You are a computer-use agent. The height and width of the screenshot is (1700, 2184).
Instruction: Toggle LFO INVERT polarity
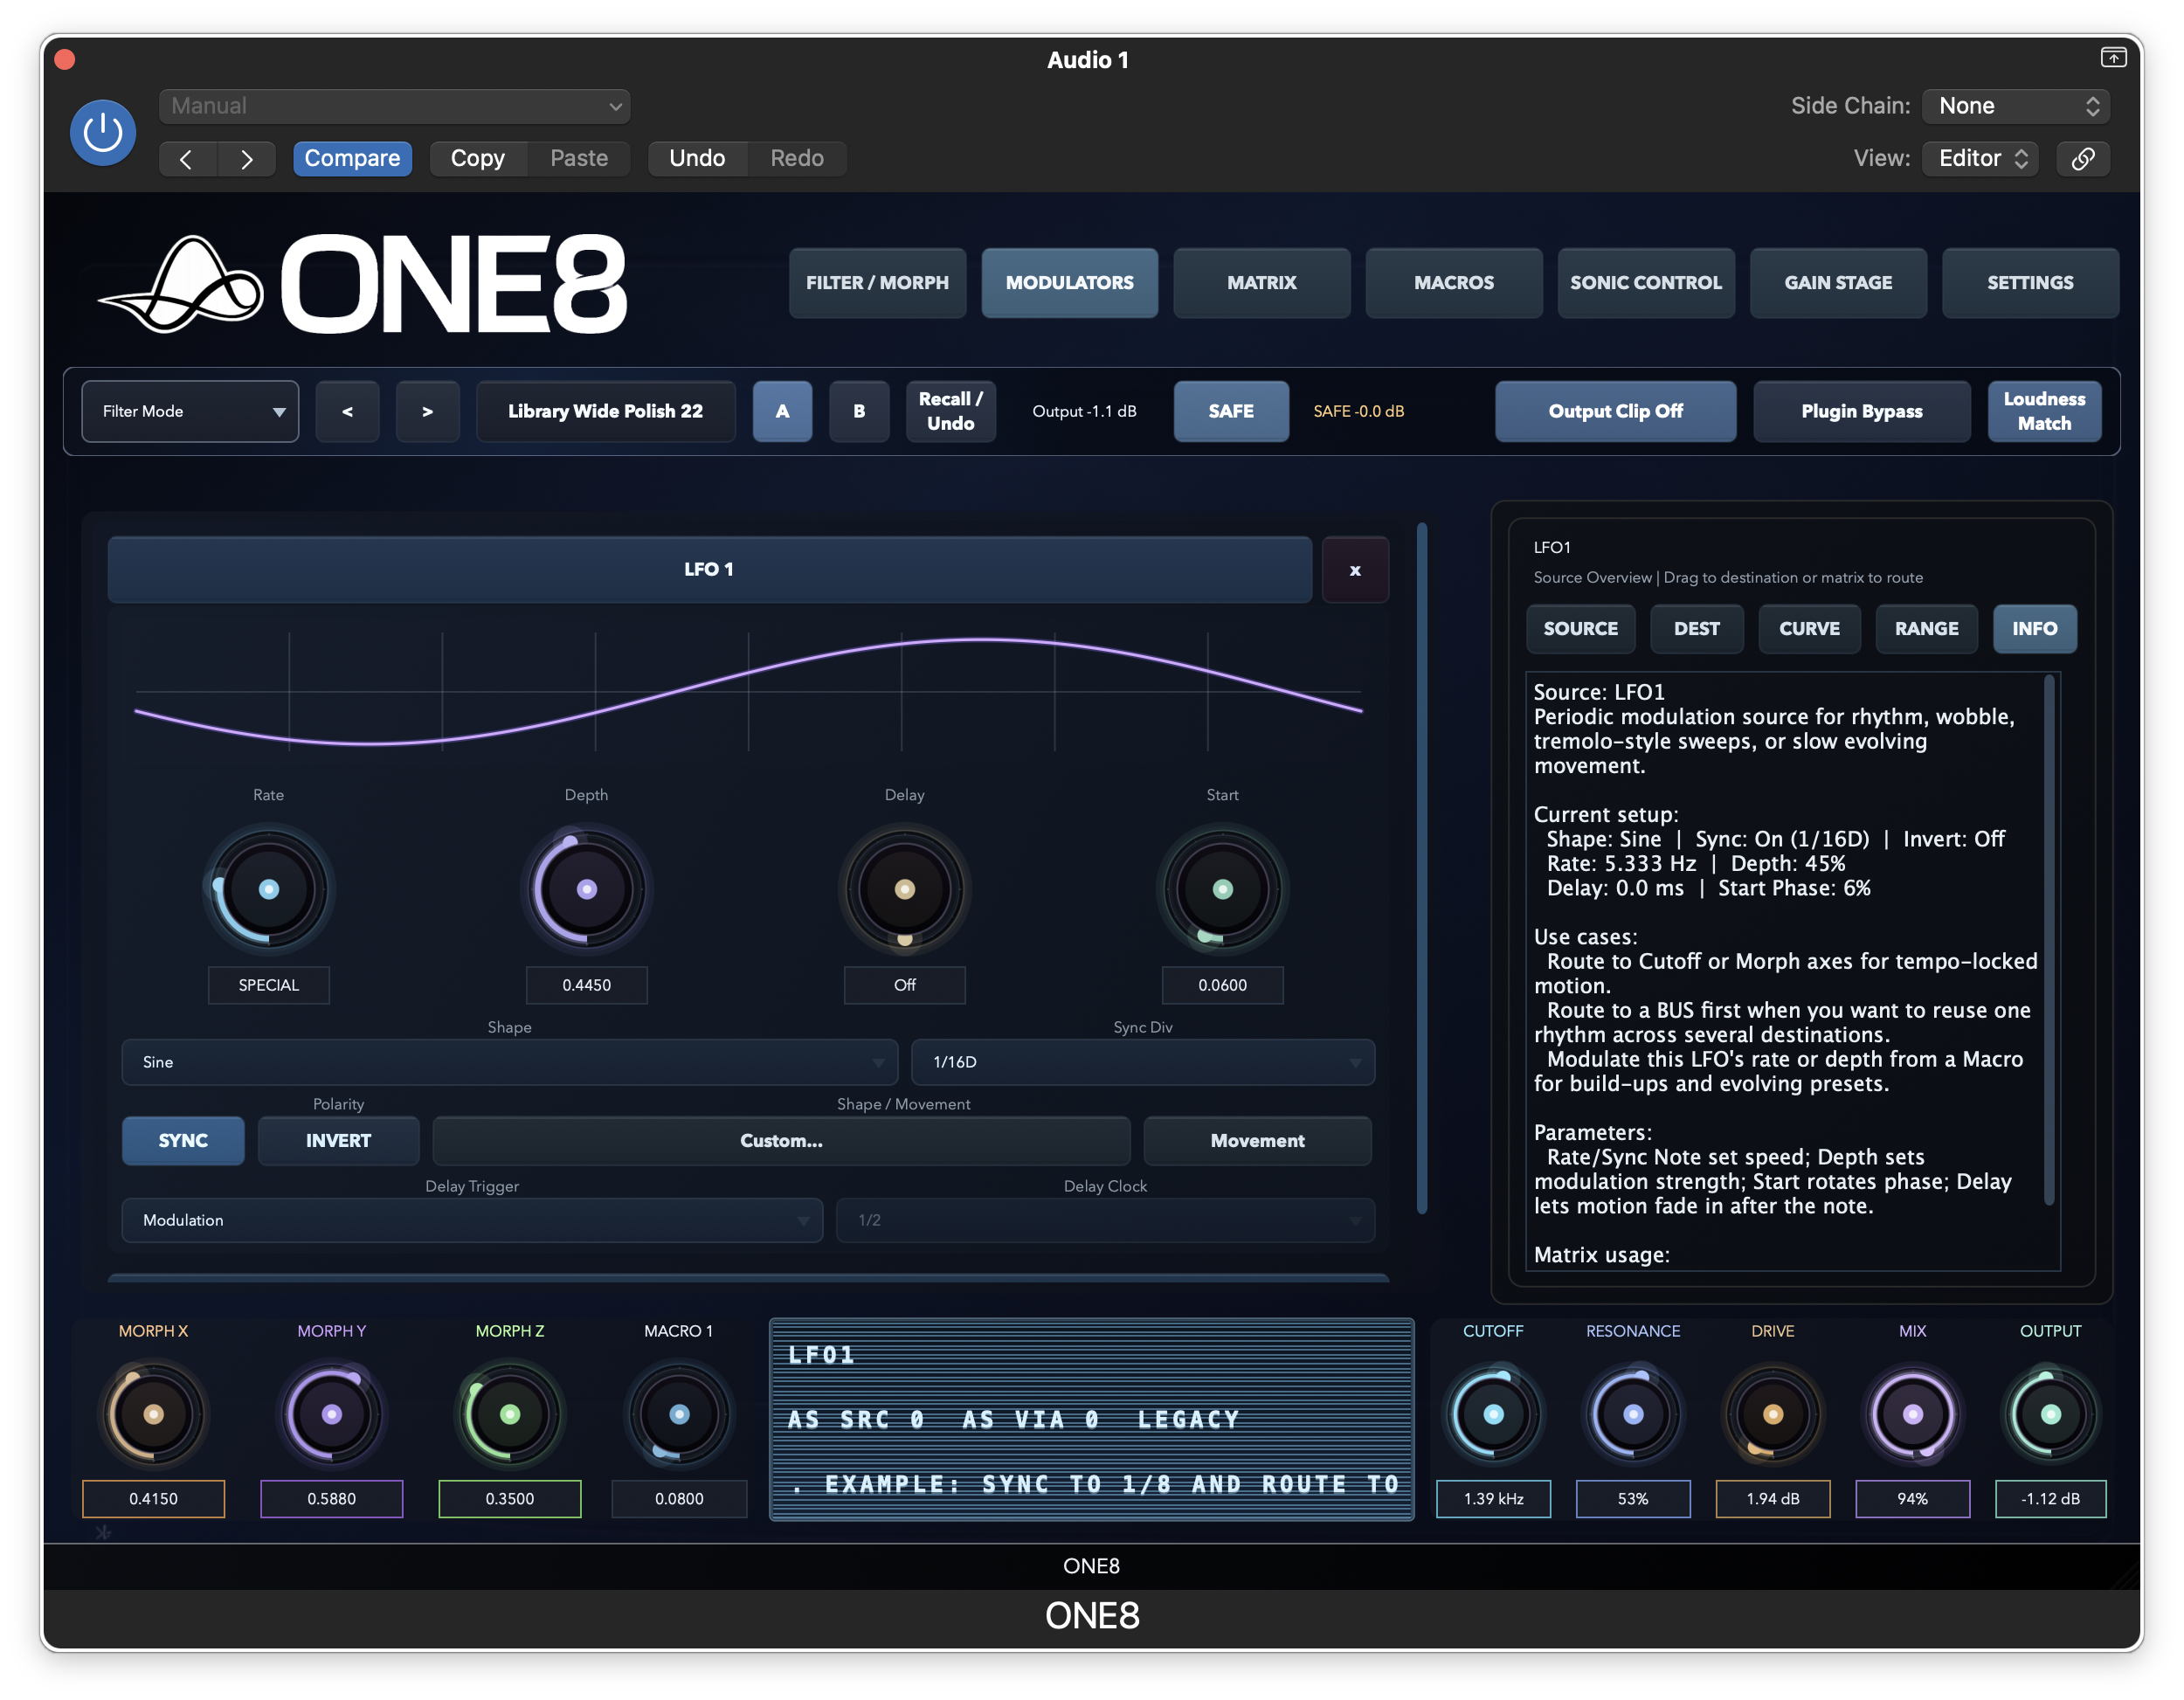[338, 1141]
